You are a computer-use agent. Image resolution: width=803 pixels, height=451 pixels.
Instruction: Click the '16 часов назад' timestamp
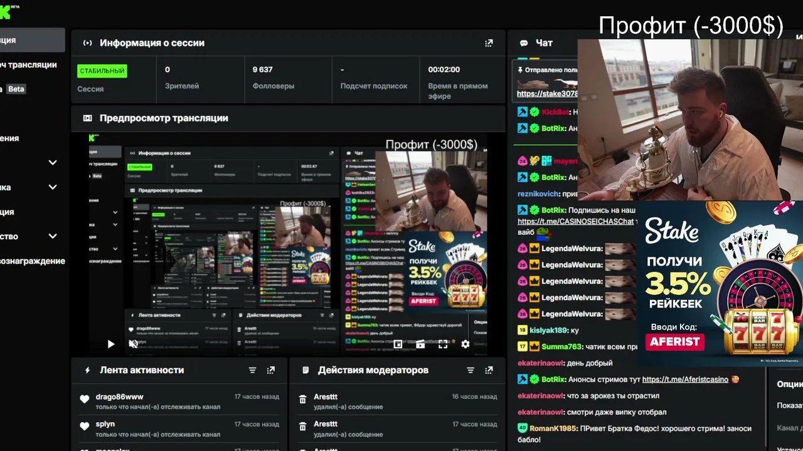[474, 397]
